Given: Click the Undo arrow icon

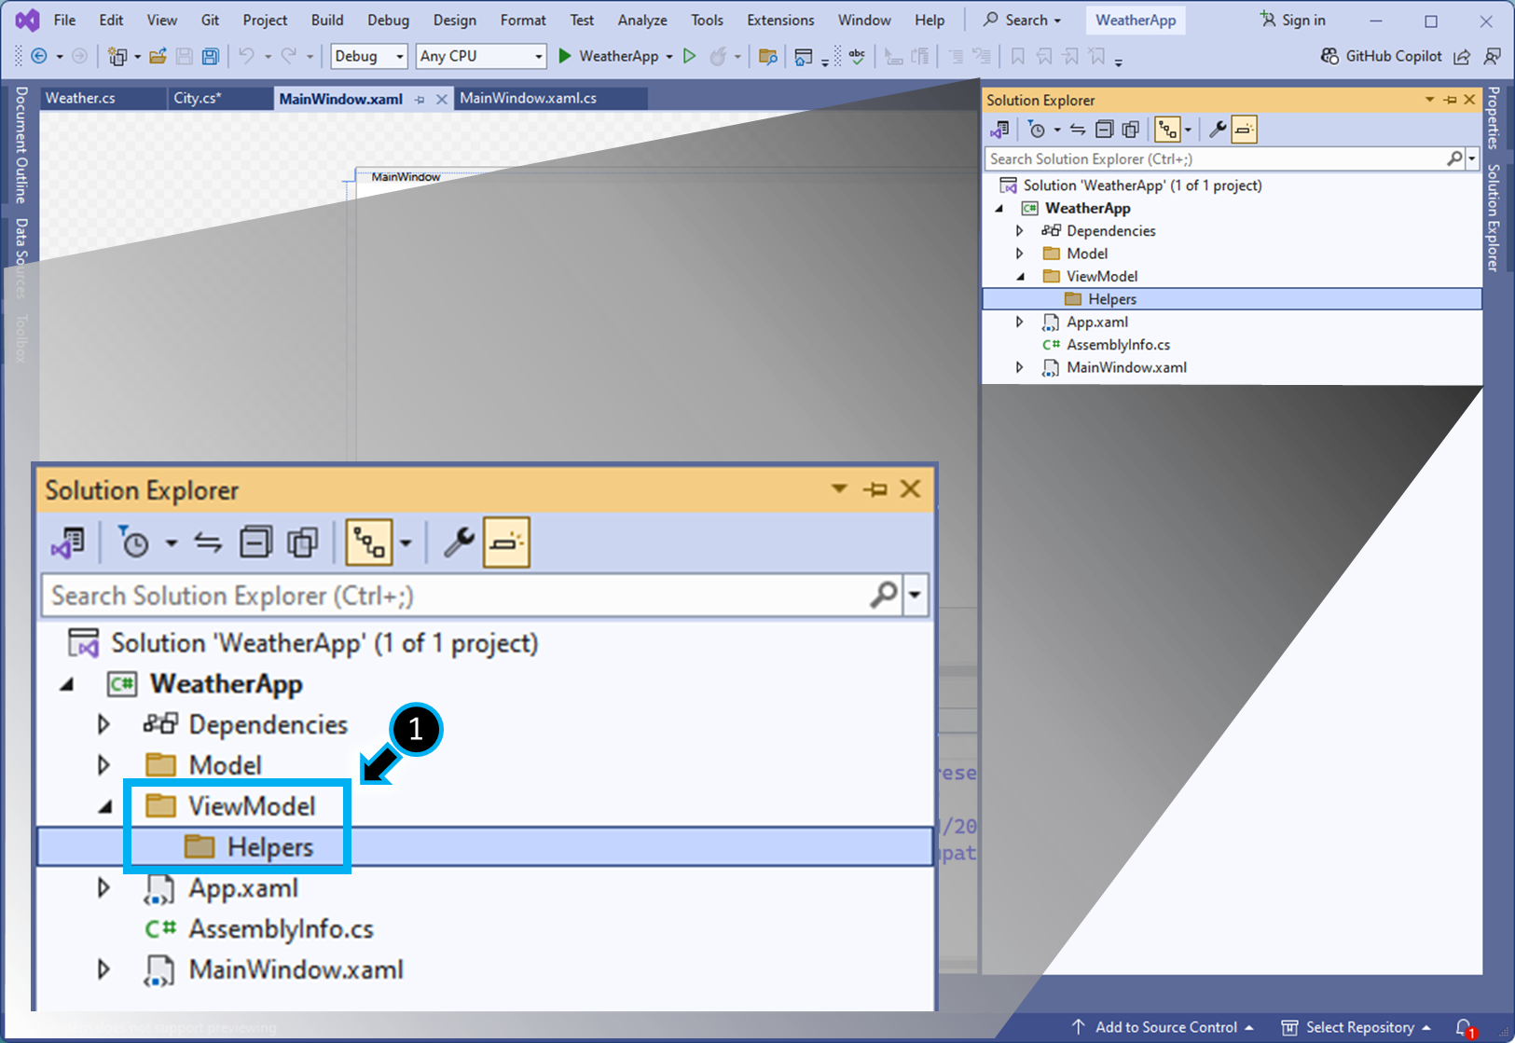Looking at the screenshot, I should [x=246, y=56].
